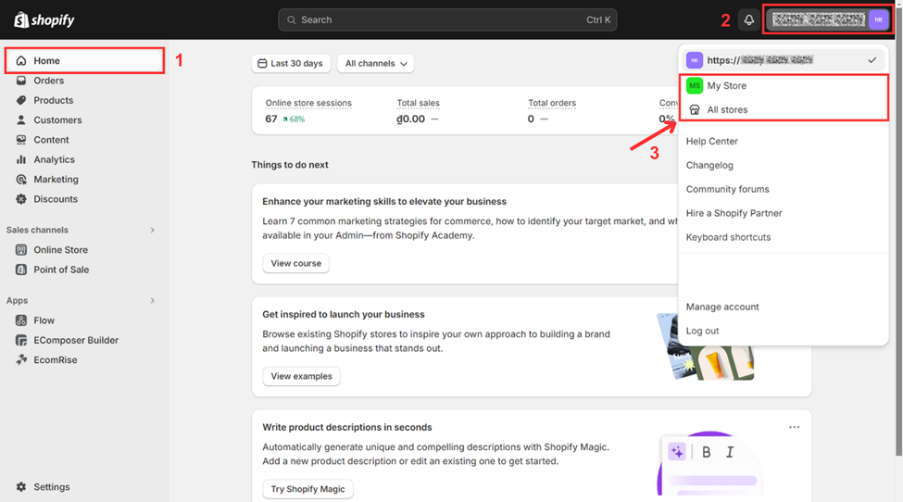
Task: Click the Point of Sale icon
Action: (21, 270)
